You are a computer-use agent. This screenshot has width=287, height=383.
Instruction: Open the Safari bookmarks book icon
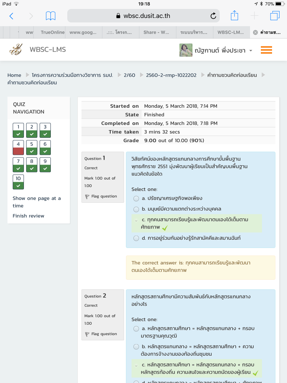pyautogui.click(x=50, y=16)
